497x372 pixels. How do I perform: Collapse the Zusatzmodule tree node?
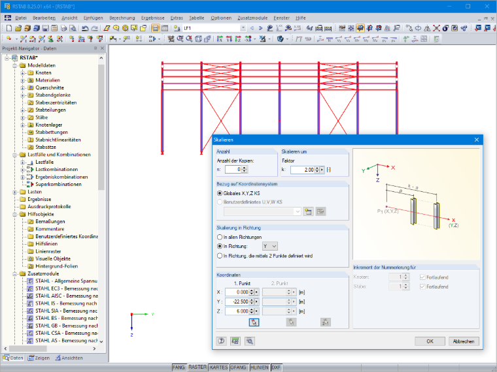click(15, 274)
